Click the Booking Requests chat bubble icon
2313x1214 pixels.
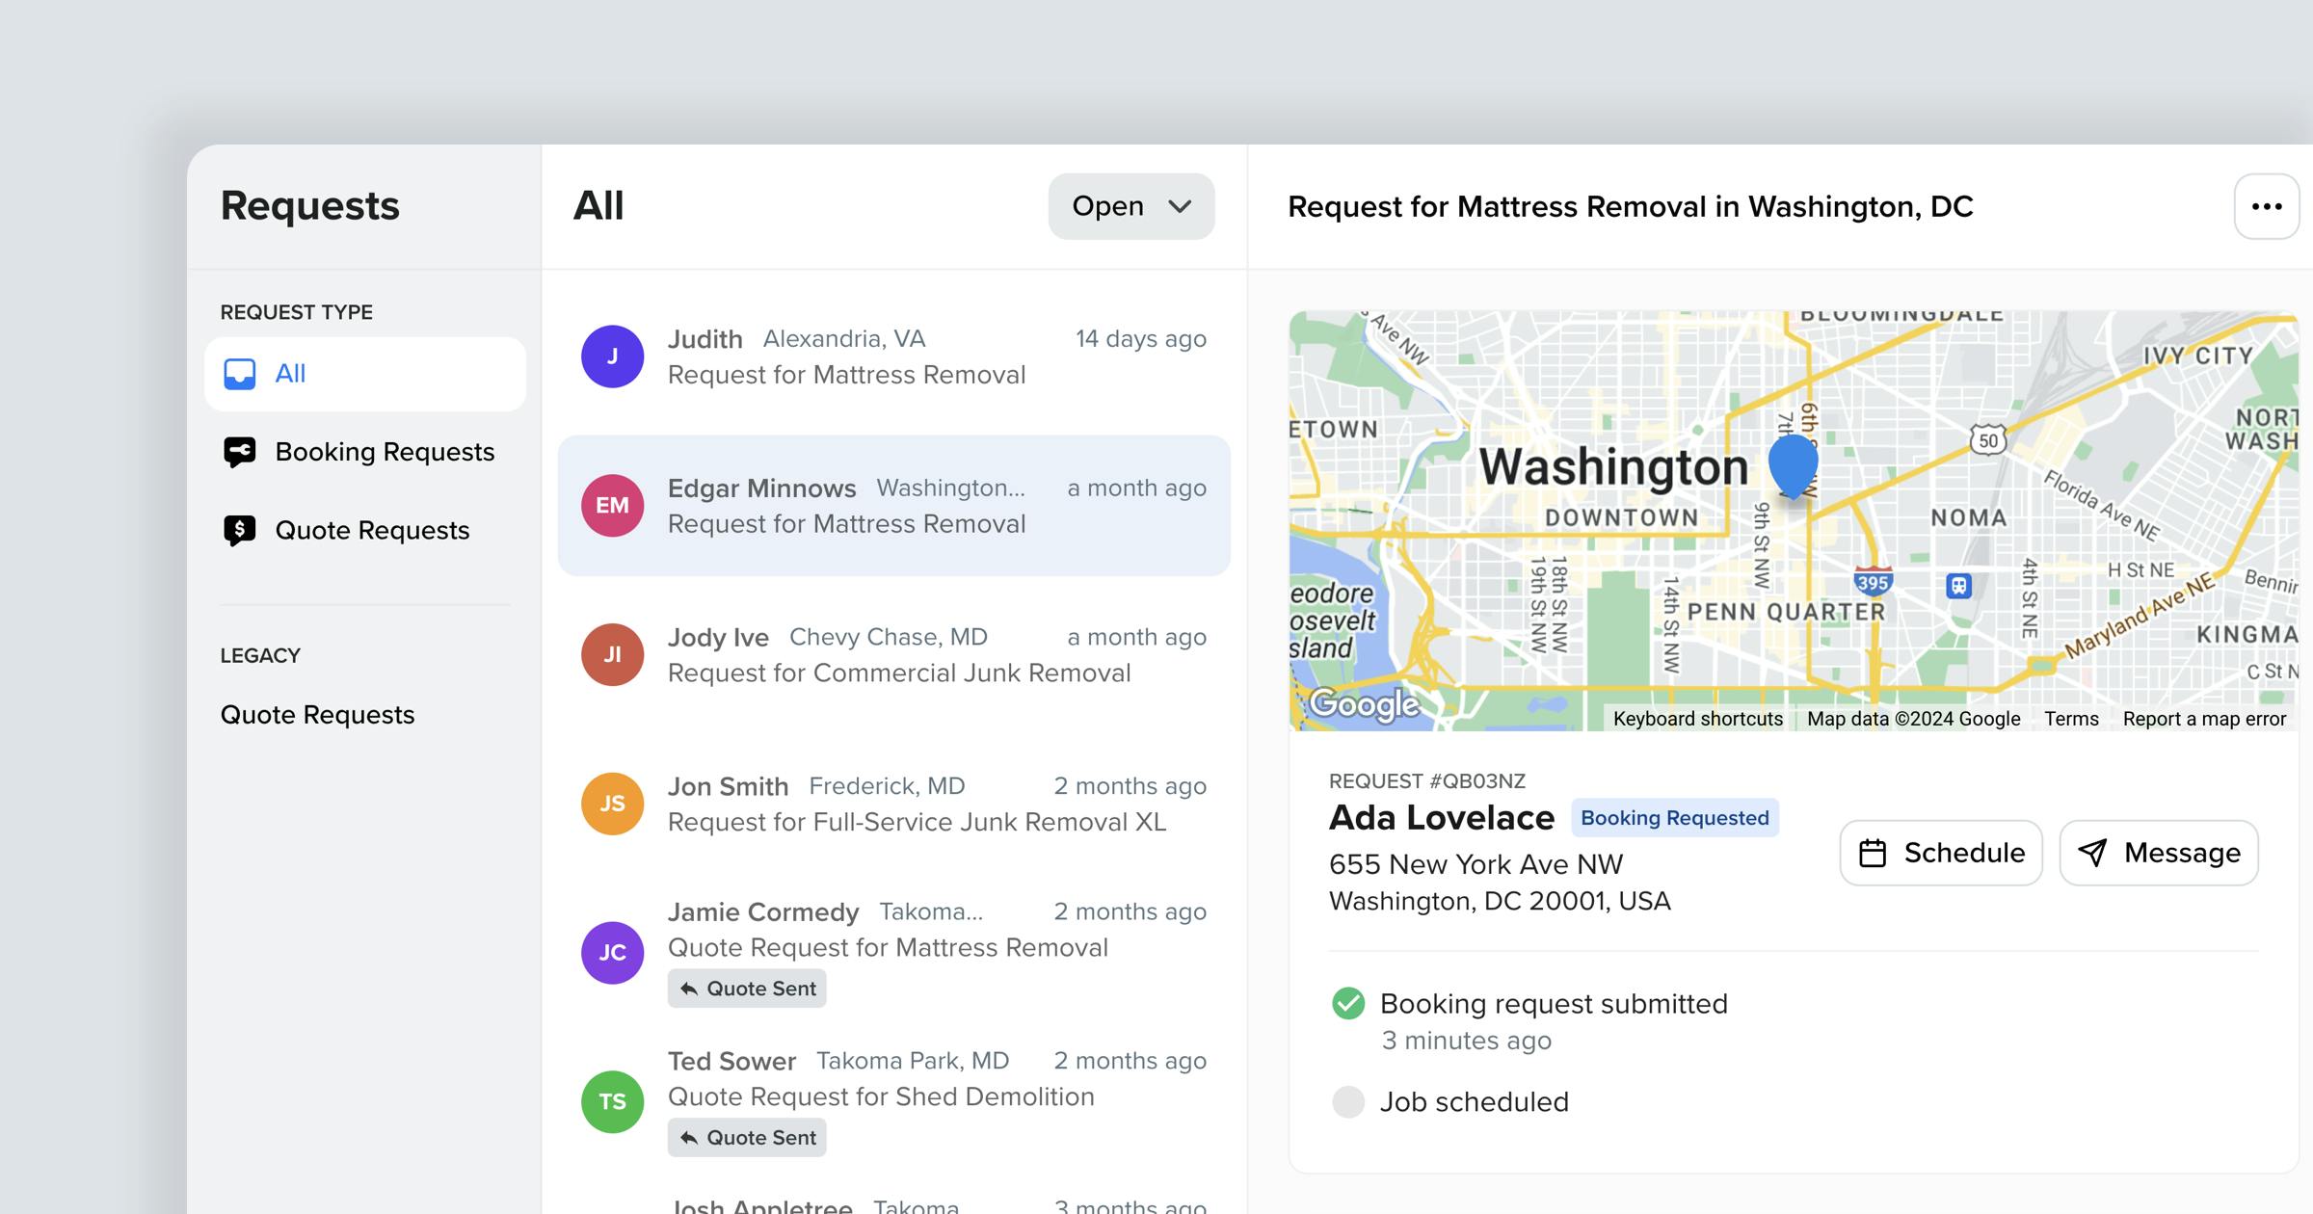pyautogui.click(x=239, y=452)
